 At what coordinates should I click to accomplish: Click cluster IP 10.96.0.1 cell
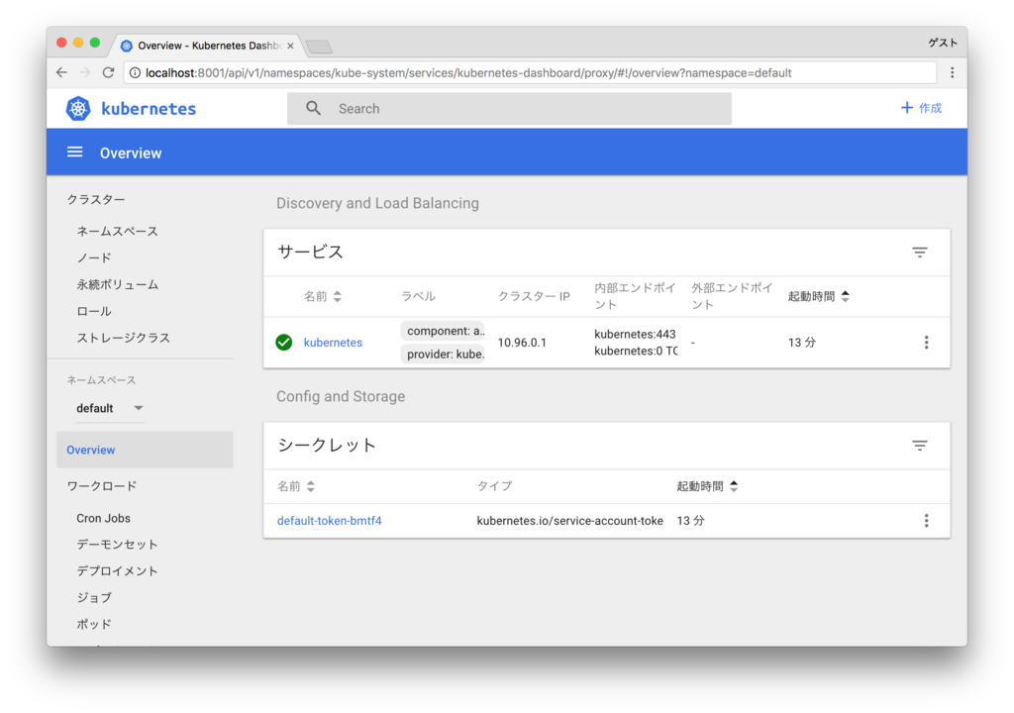(x=522, y=343)
